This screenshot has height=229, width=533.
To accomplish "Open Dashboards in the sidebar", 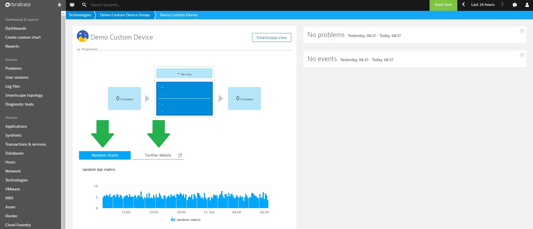I will pyautogui.click(x=16, y=28).
